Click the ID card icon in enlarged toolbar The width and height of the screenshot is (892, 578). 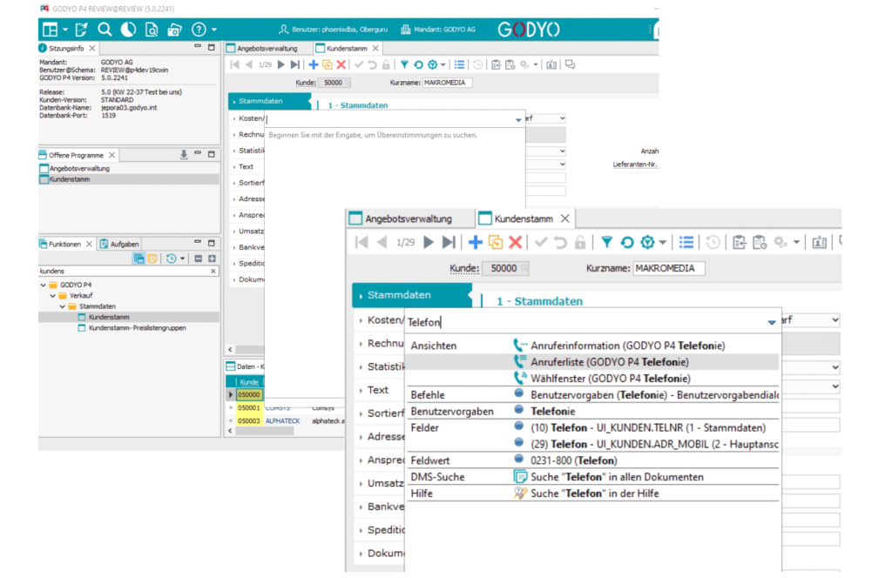coord(819,243)
